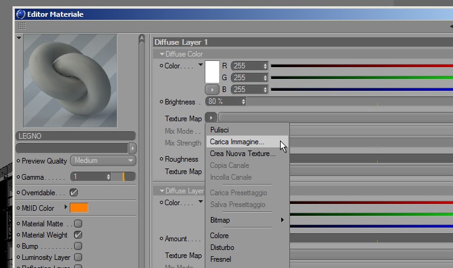Enable the Material Matte checkbox
The width and height of the screenshot is (453, 268).
coord(78,223)
